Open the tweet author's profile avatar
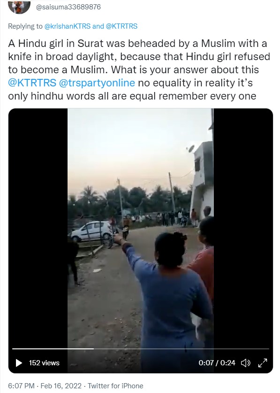The height and width of the screenshot is (393, 280). click(x=19, y=7)
